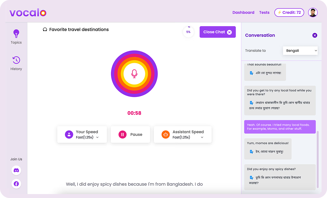This screenshot has width=327, height=198.
Task: Click the 'Translate to' label
Action: (256, 50)
